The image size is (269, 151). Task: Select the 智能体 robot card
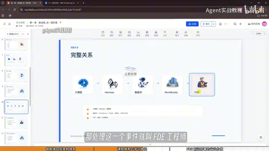[x=142, y=85]
